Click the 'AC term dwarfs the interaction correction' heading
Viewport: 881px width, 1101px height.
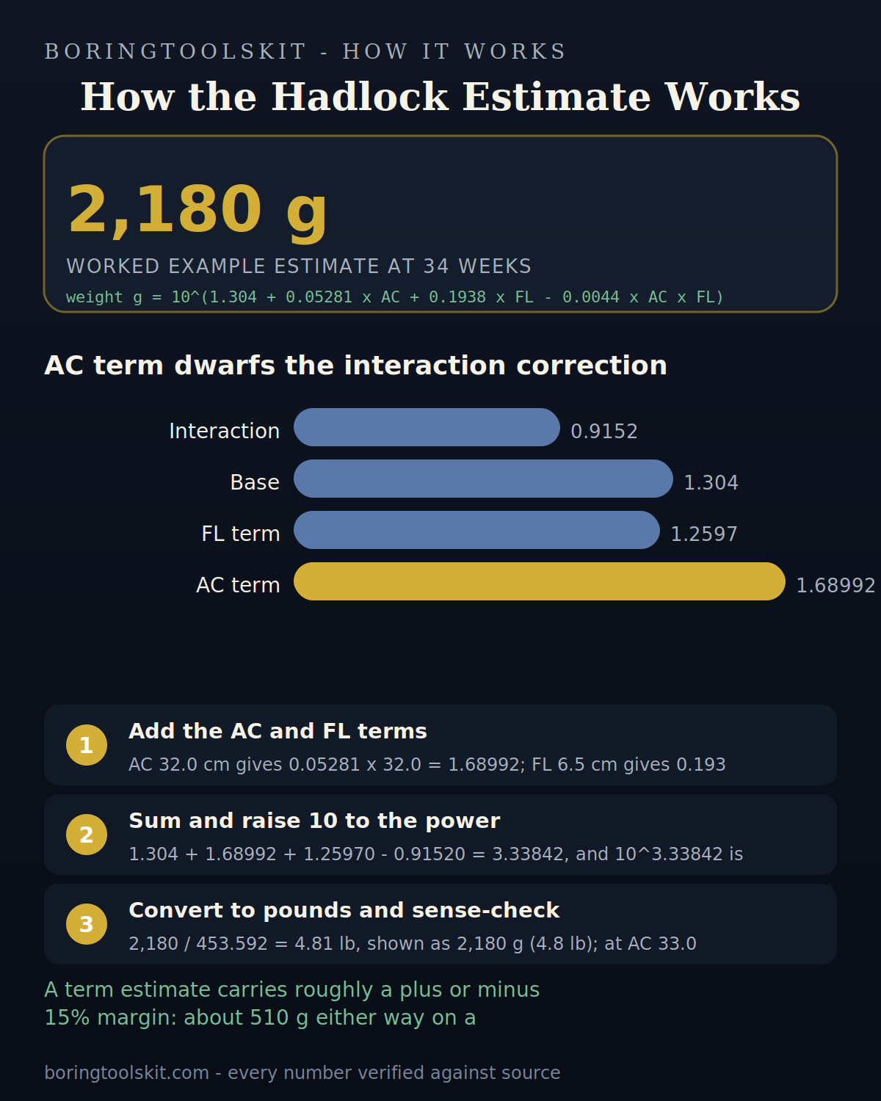(x=355, y=366)
